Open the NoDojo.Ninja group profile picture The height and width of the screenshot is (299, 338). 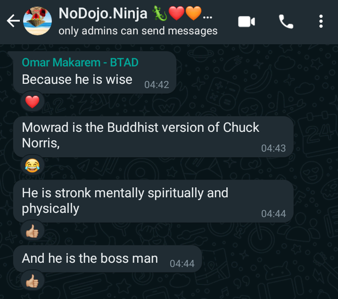pyautogui.click(x=38, y=21)
